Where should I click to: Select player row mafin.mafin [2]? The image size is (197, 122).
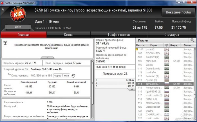(x=164, y=95)
